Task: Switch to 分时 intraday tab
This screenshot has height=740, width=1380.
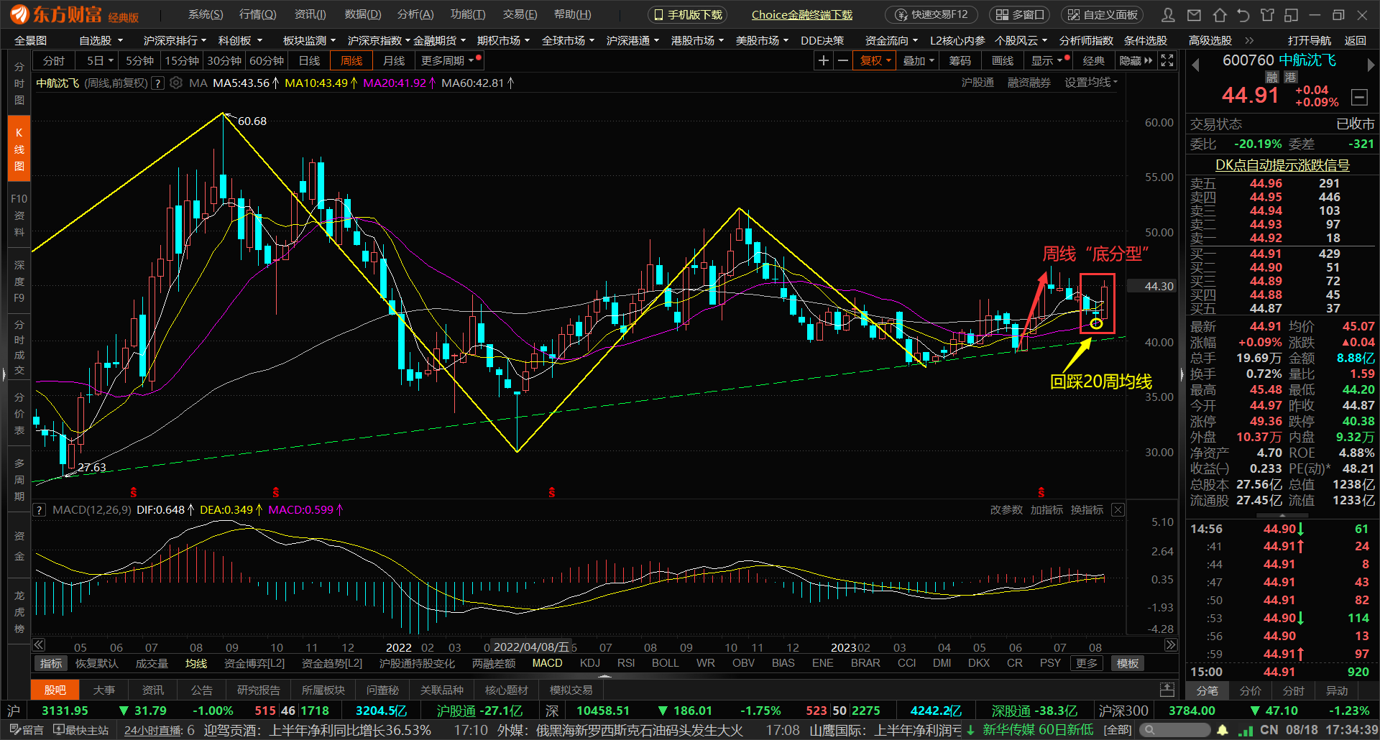Action: click(x=54, y=61)
